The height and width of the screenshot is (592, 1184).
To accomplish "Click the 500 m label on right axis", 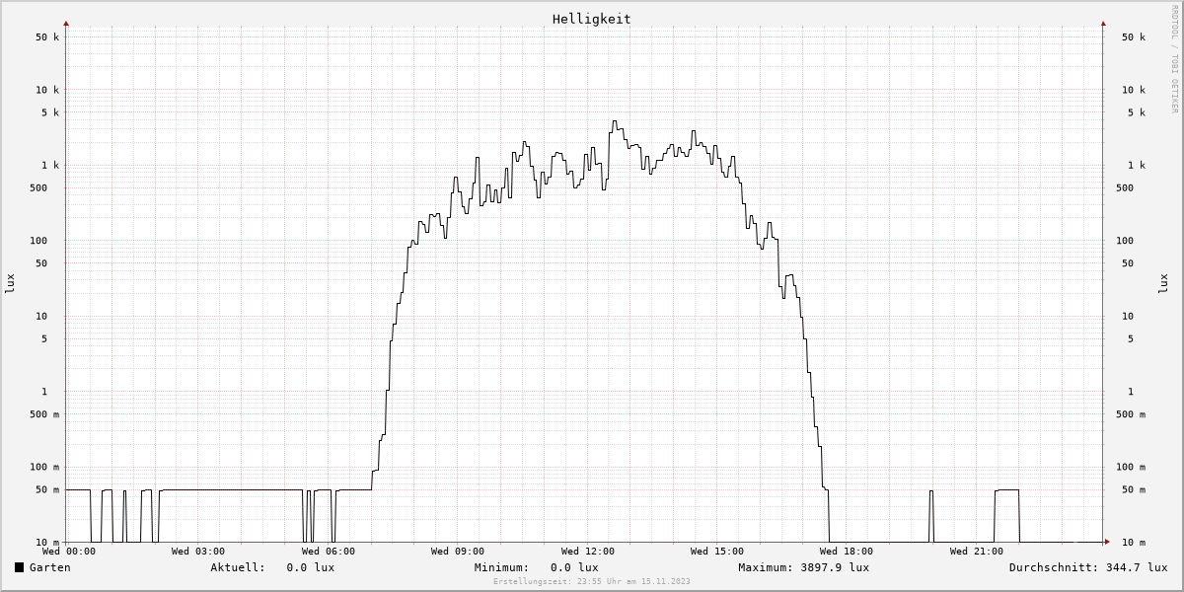I will point(1131,414).
